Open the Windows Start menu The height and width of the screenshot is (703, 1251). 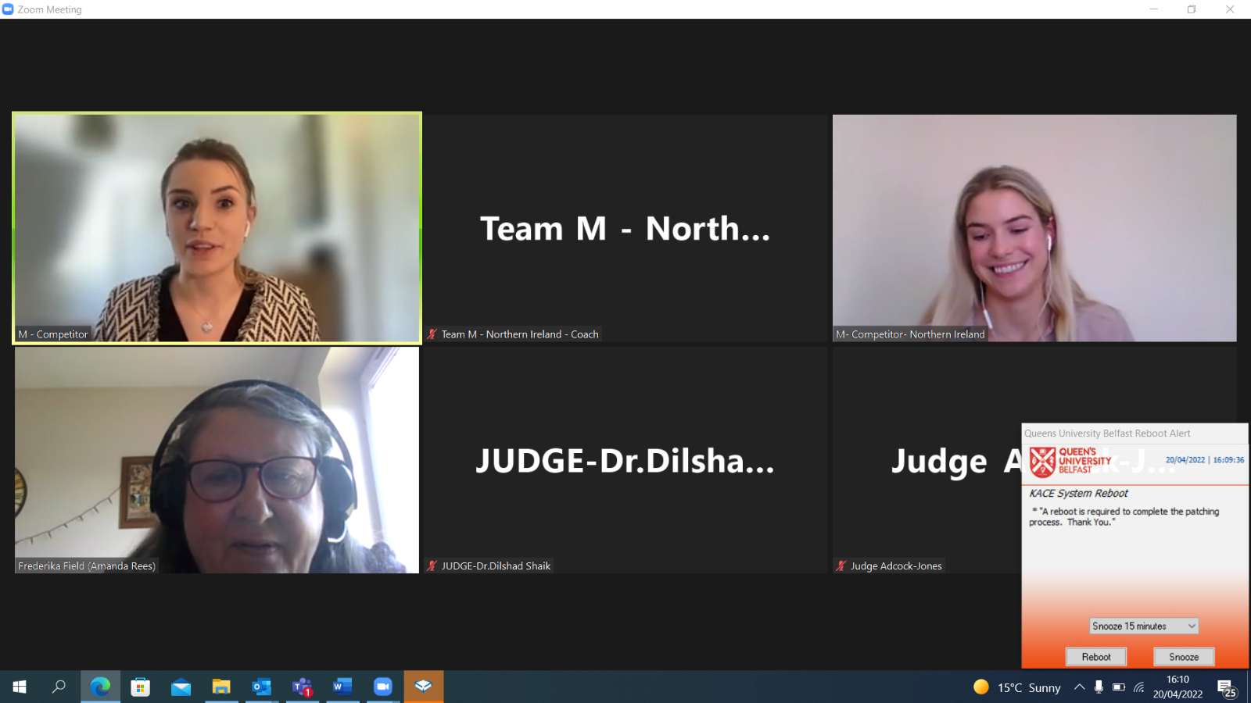20,687
